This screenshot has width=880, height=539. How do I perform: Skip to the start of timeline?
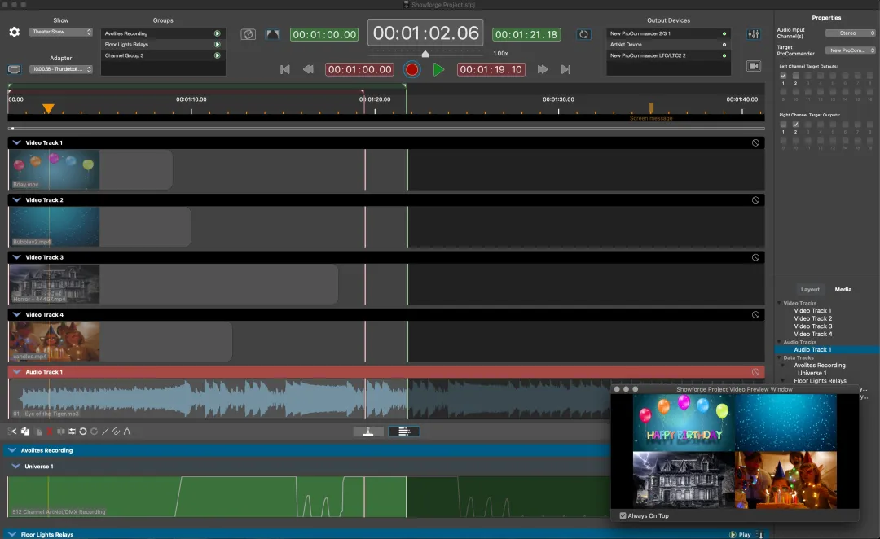click(x=285, y=69)
